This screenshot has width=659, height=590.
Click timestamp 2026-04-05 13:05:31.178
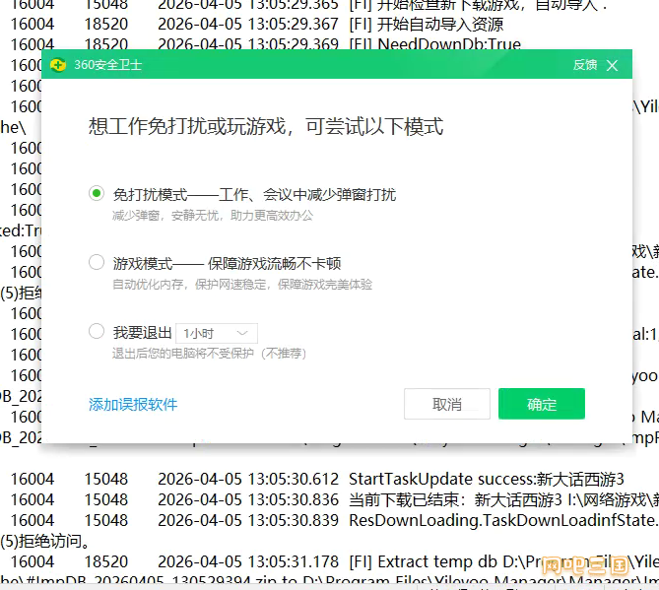click(x=248, y=561)
